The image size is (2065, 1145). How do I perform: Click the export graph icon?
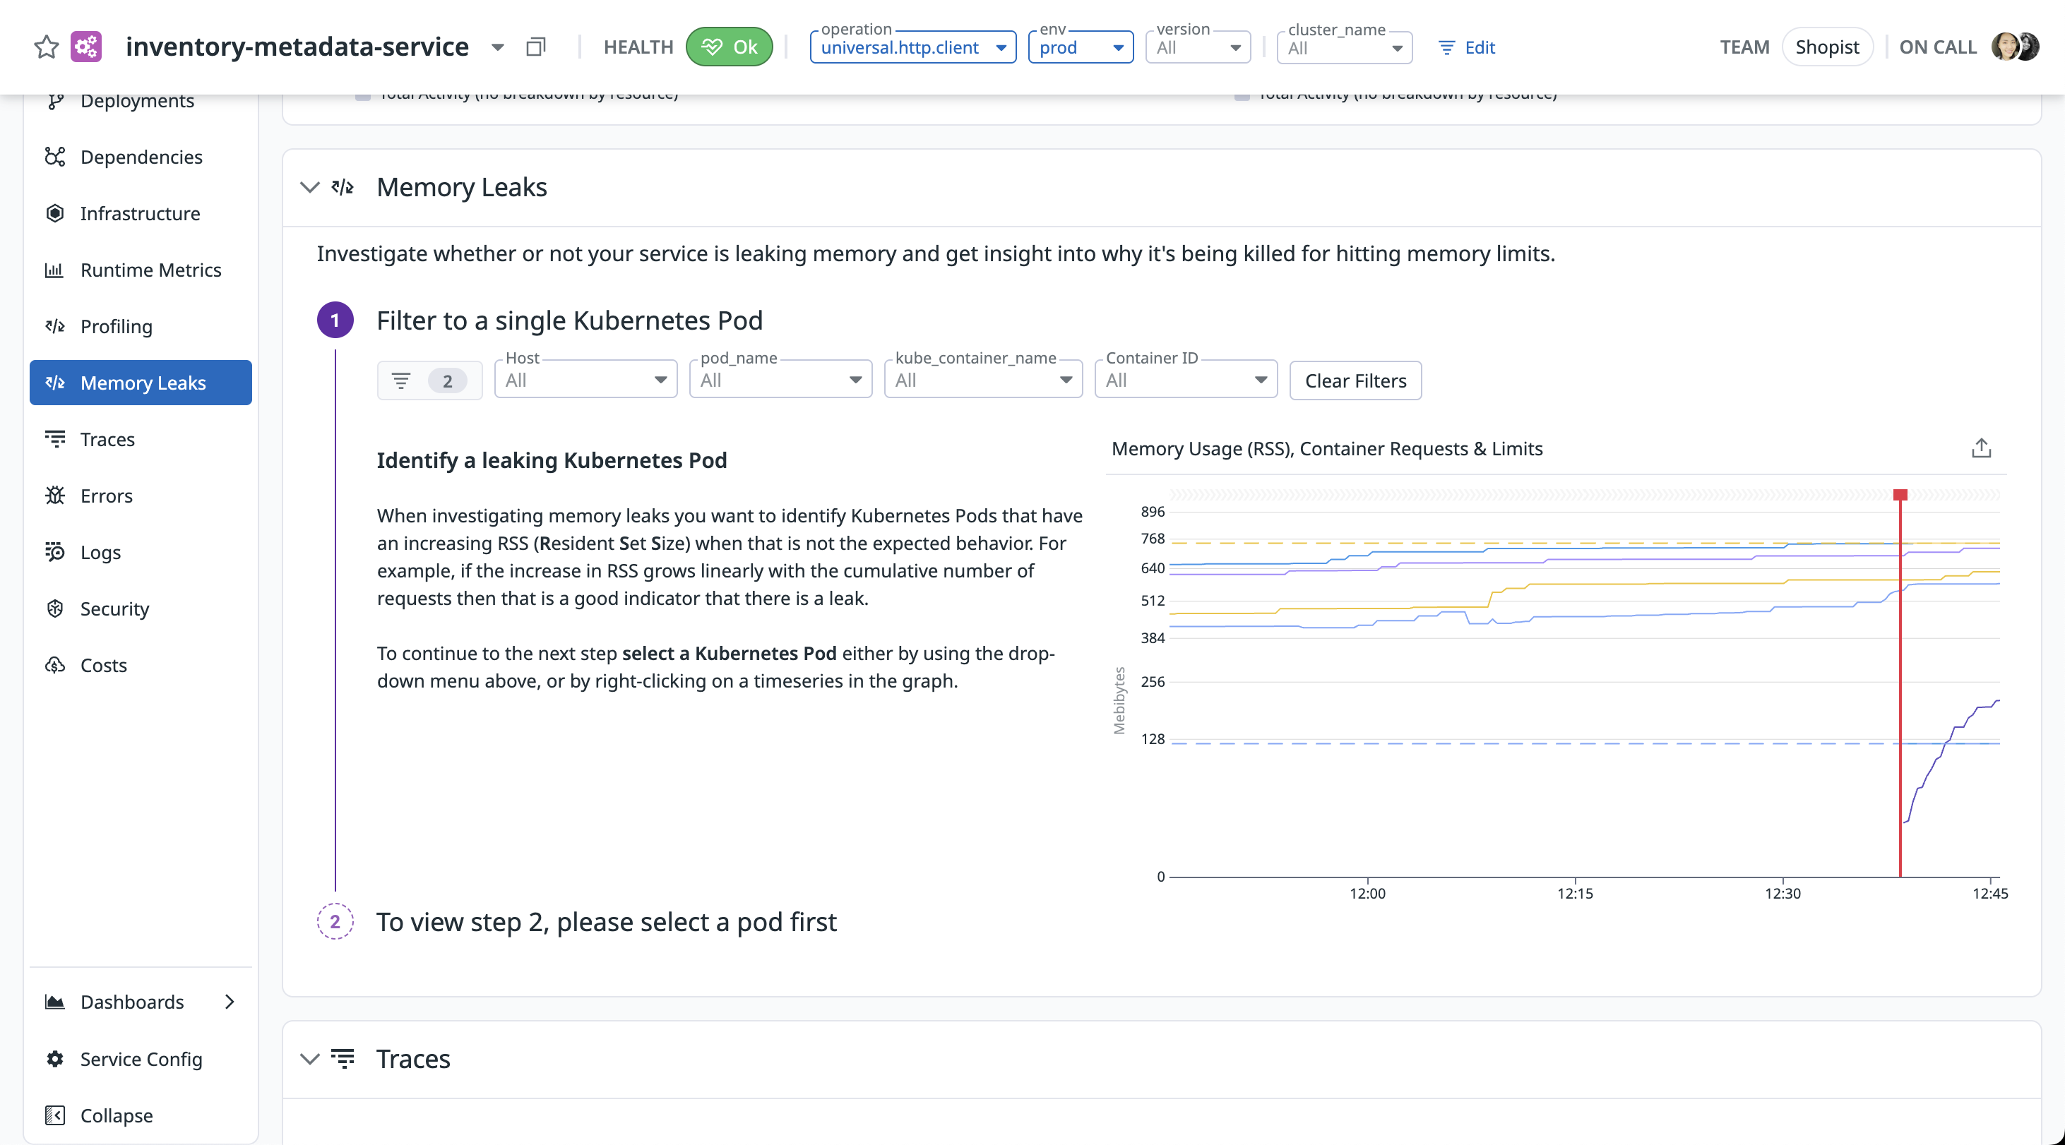(1981, 448)
